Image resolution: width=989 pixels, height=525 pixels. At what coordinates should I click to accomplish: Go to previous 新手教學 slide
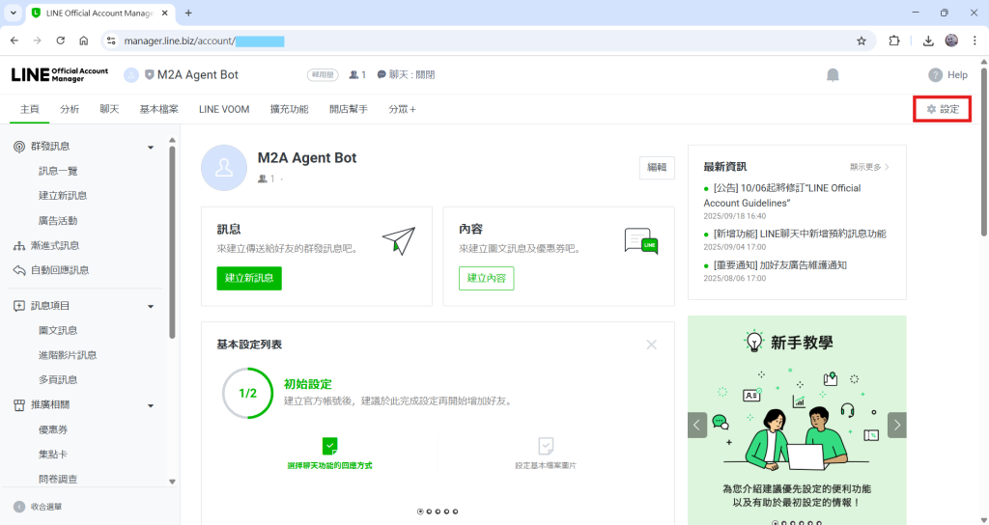[697, 425]
